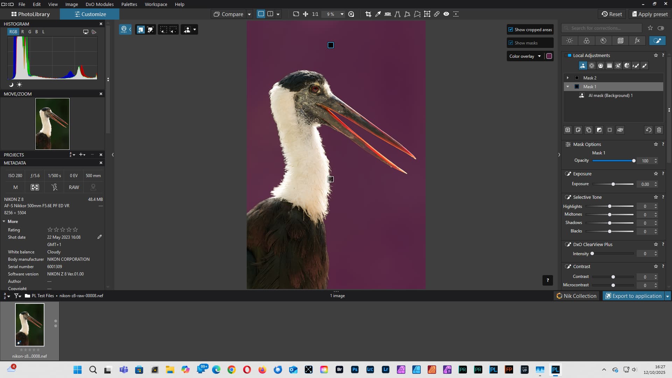
Task: Toggle the Show masks checkbox
Action: (511, 43)
